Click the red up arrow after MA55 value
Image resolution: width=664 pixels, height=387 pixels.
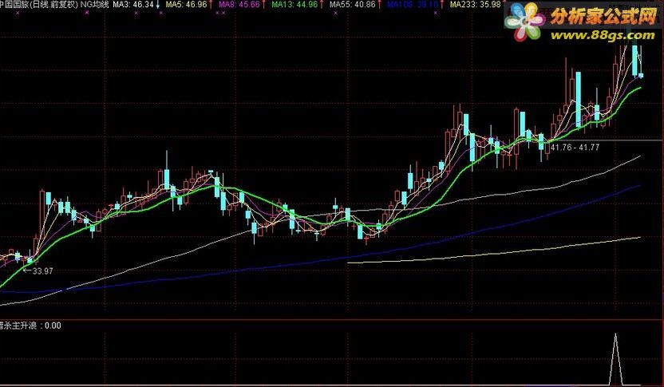[379, 5]
